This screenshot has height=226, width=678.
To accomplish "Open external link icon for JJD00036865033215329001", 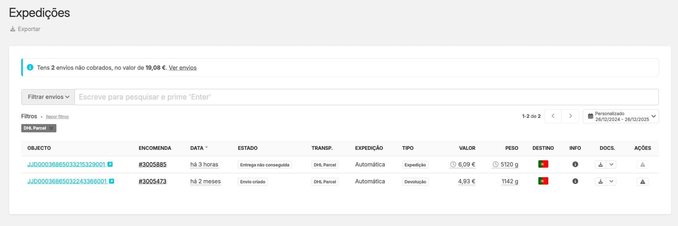I will point(110,165).
